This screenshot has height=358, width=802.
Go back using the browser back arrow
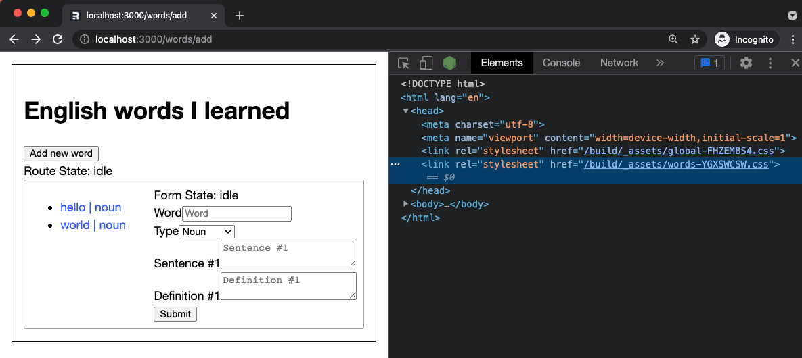(14, 39)
